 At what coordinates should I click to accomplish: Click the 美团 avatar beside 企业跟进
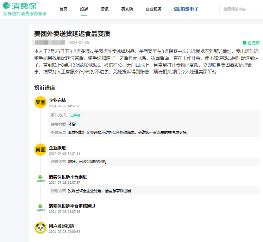(40, 150)
